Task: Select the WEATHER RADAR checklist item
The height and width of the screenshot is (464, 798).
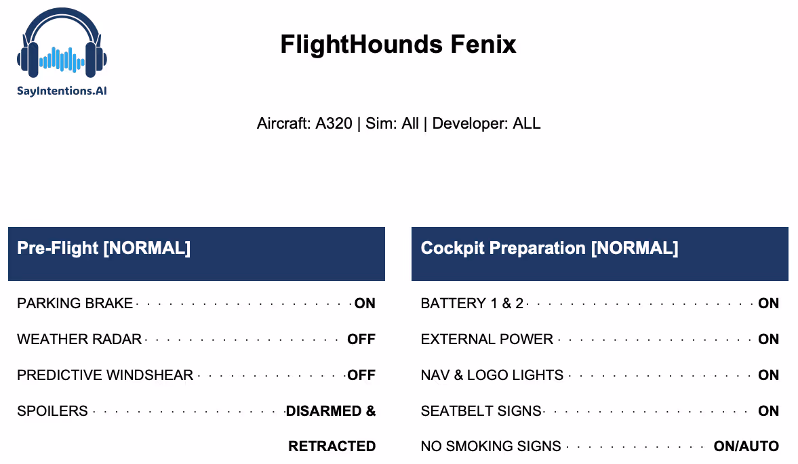Action: (x=79, y=339)
